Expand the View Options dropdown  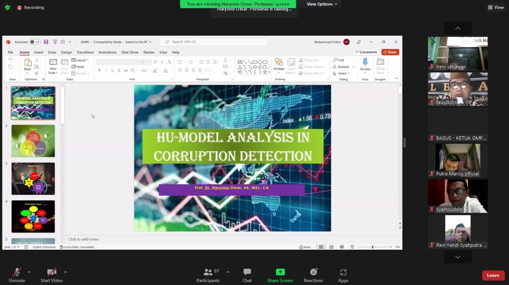point(322,4)
